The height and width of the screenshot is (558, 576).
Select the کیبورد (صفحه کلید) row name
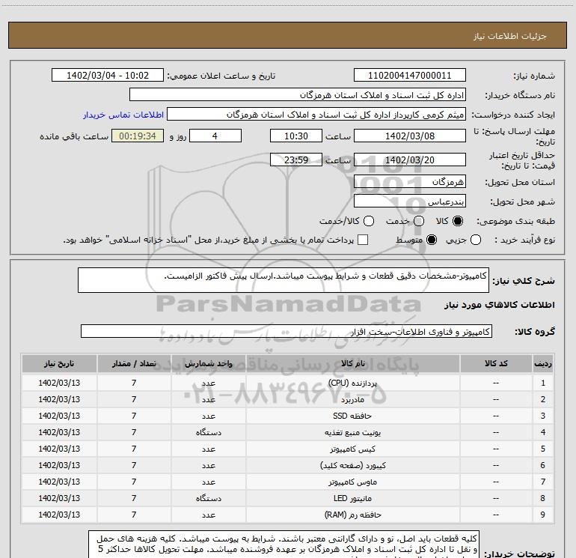pyautogui.click(x=352, y=466)
